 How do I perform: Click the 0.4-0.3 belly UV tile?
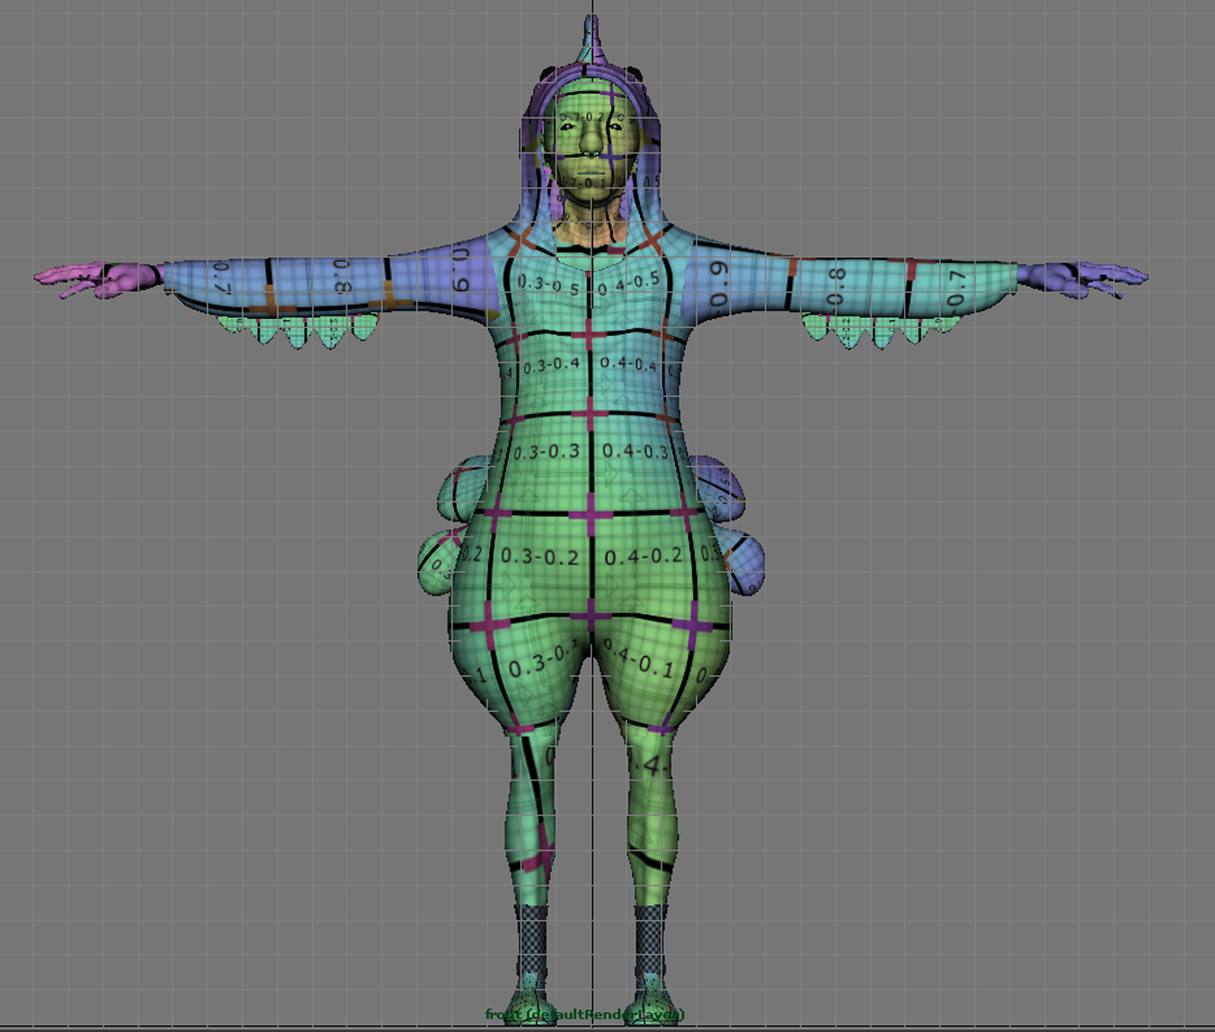coord(636,451)
